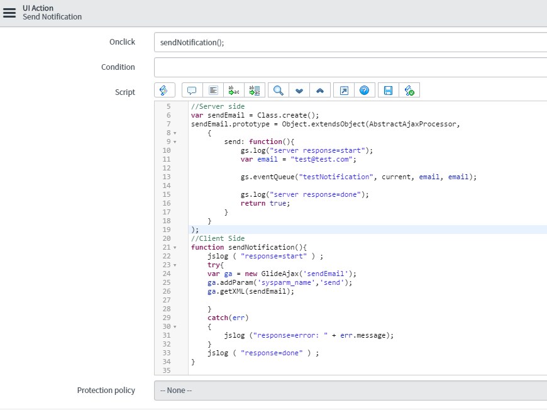Viewport: 547px width, 410px height.
Task: Click the 'sysparm_name' parameter text
Action: pos(286,282)
